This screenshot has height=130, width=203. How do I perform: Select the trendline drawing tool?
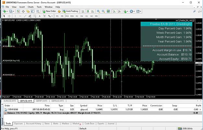tap(25, 16)
